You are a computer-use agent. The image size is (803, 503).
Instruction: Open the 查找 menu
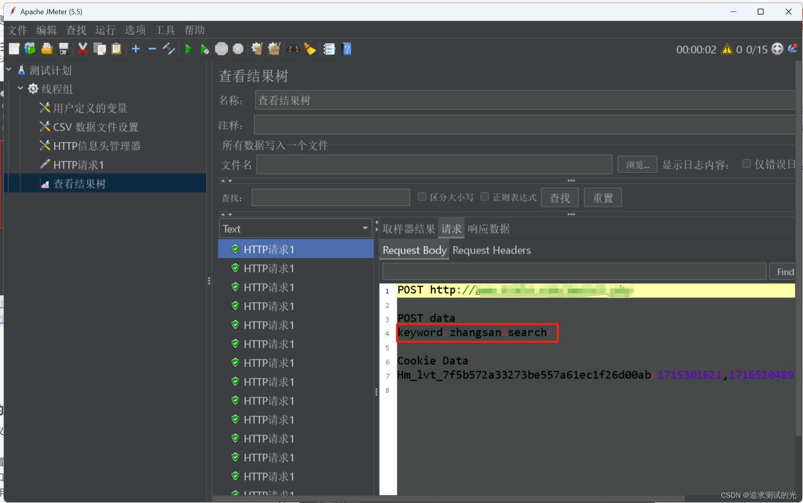tap(76, 30)
